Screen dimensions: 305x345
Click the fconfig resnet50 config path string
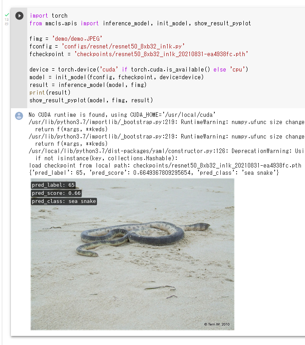(123, 47)
